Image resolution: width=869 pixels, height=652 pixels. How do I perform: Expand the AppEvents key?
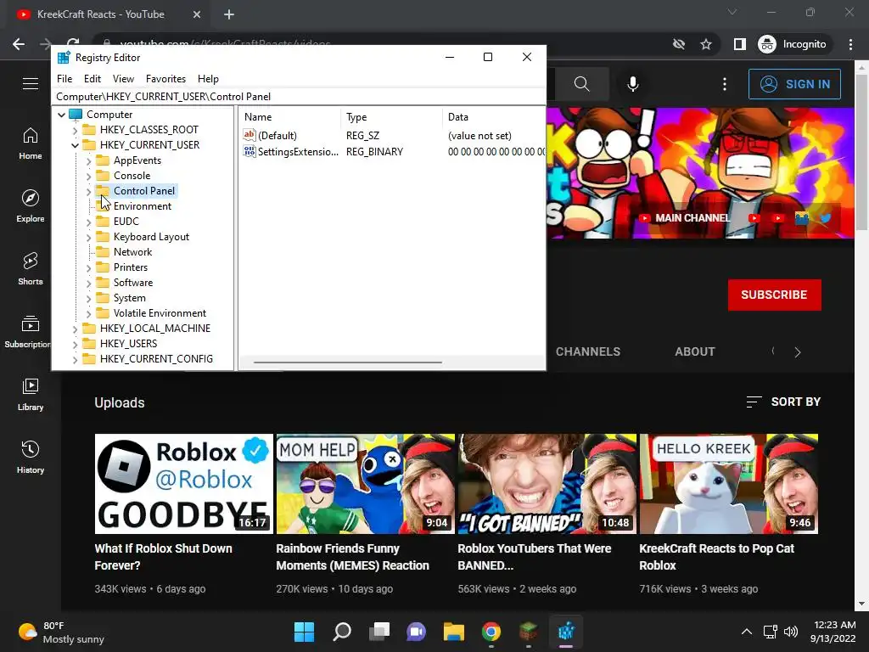(x=88, y=160)
